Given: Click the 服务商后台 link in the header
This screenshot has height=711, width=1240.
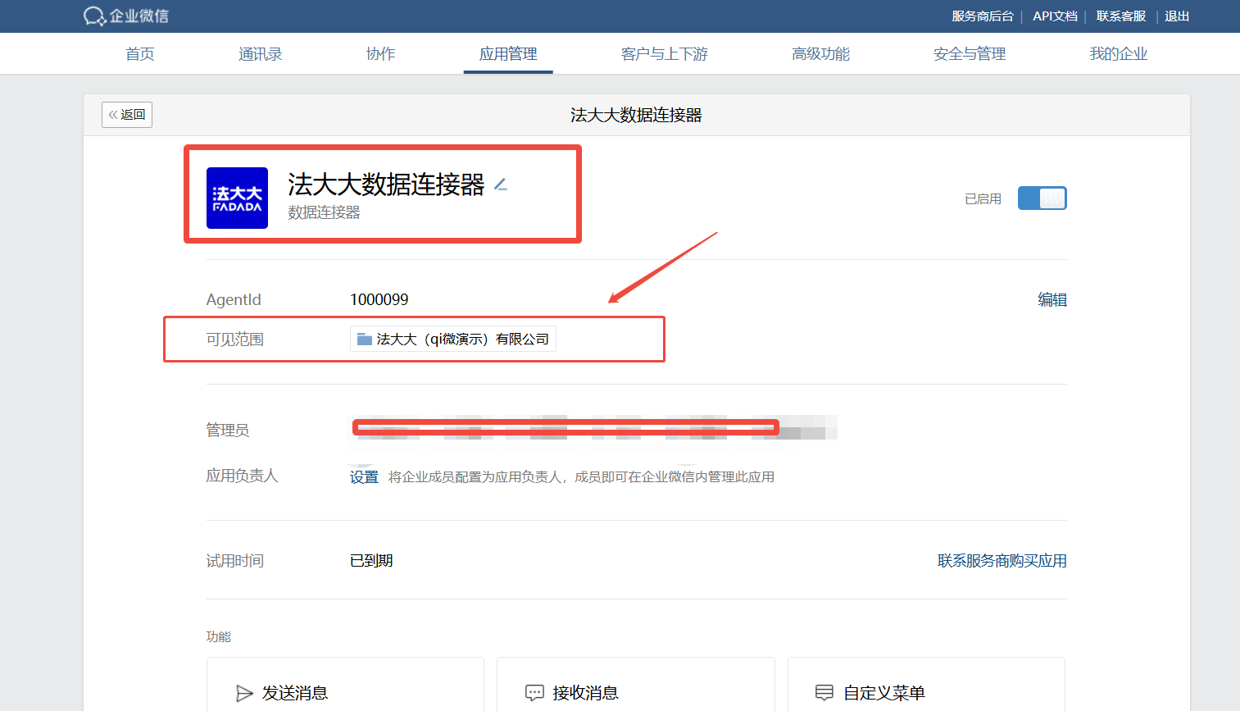Looking at the screenshot, I should point(982,16).
